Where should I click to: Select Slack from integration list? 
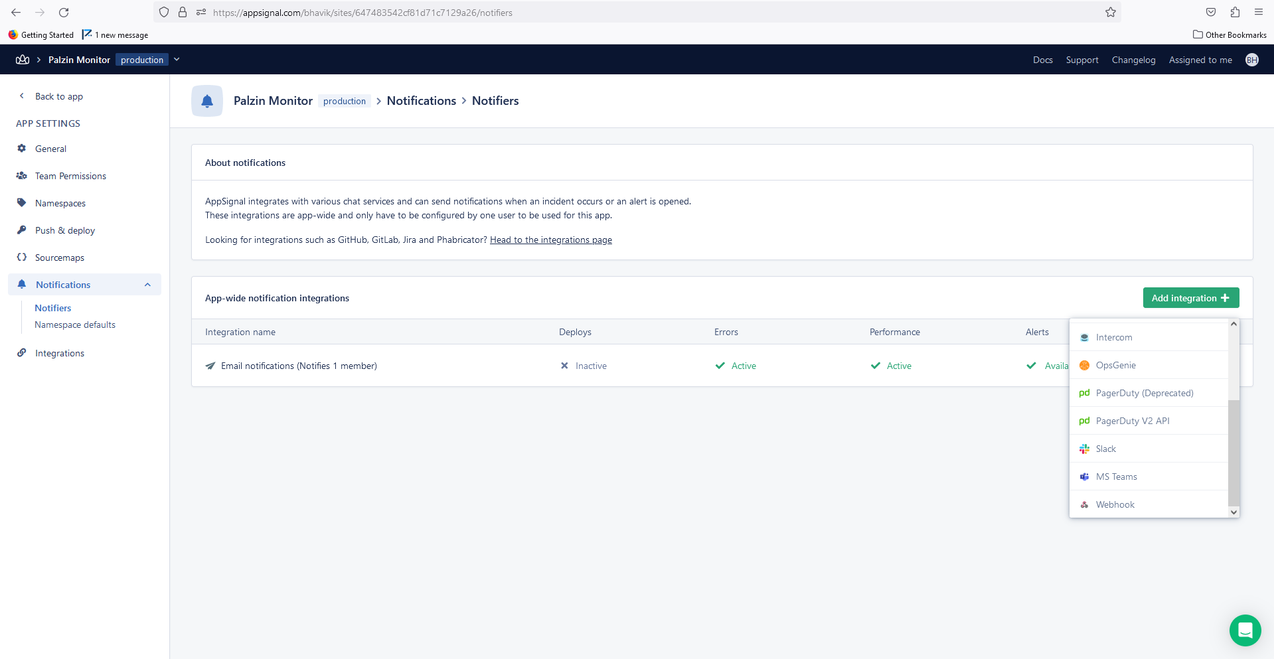1149,449
